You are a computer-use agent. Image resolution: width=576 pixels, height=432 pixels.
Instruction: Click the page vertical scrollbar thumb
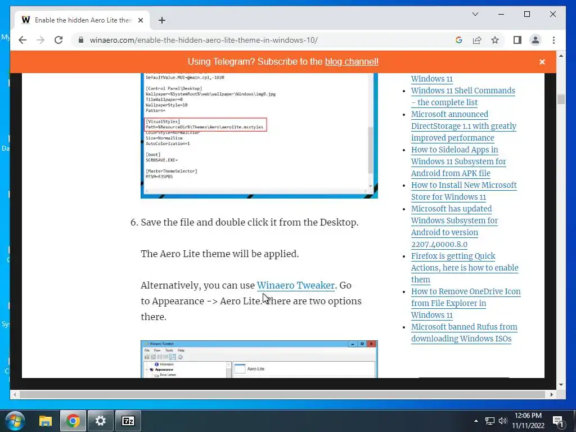click(561, 99)
